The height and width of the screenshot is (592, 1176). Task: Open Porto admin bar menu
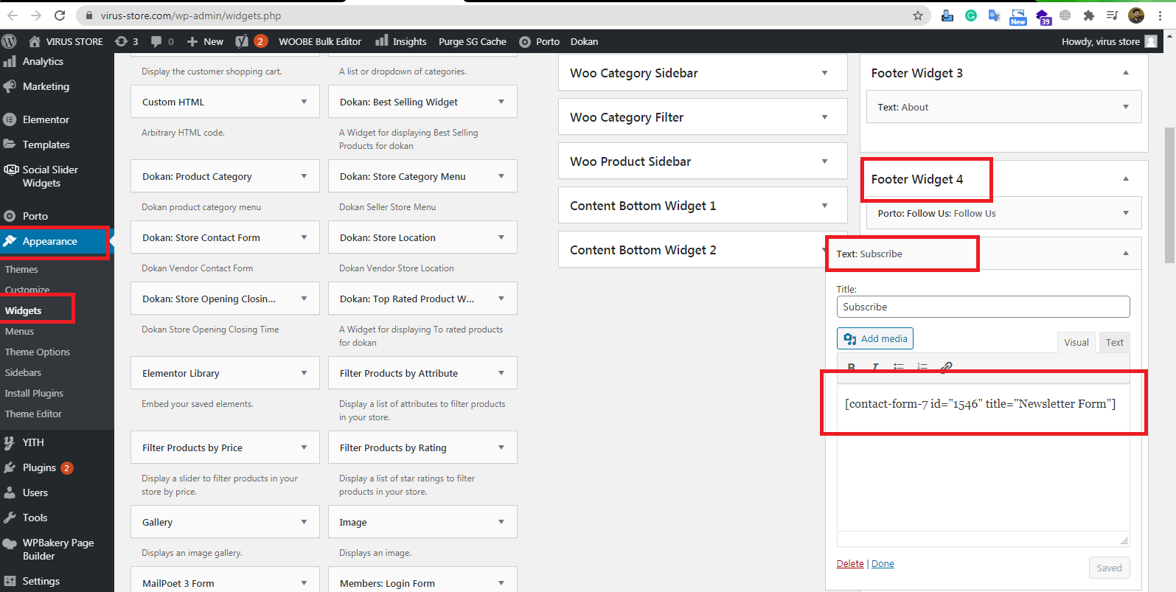click(539, 41)
